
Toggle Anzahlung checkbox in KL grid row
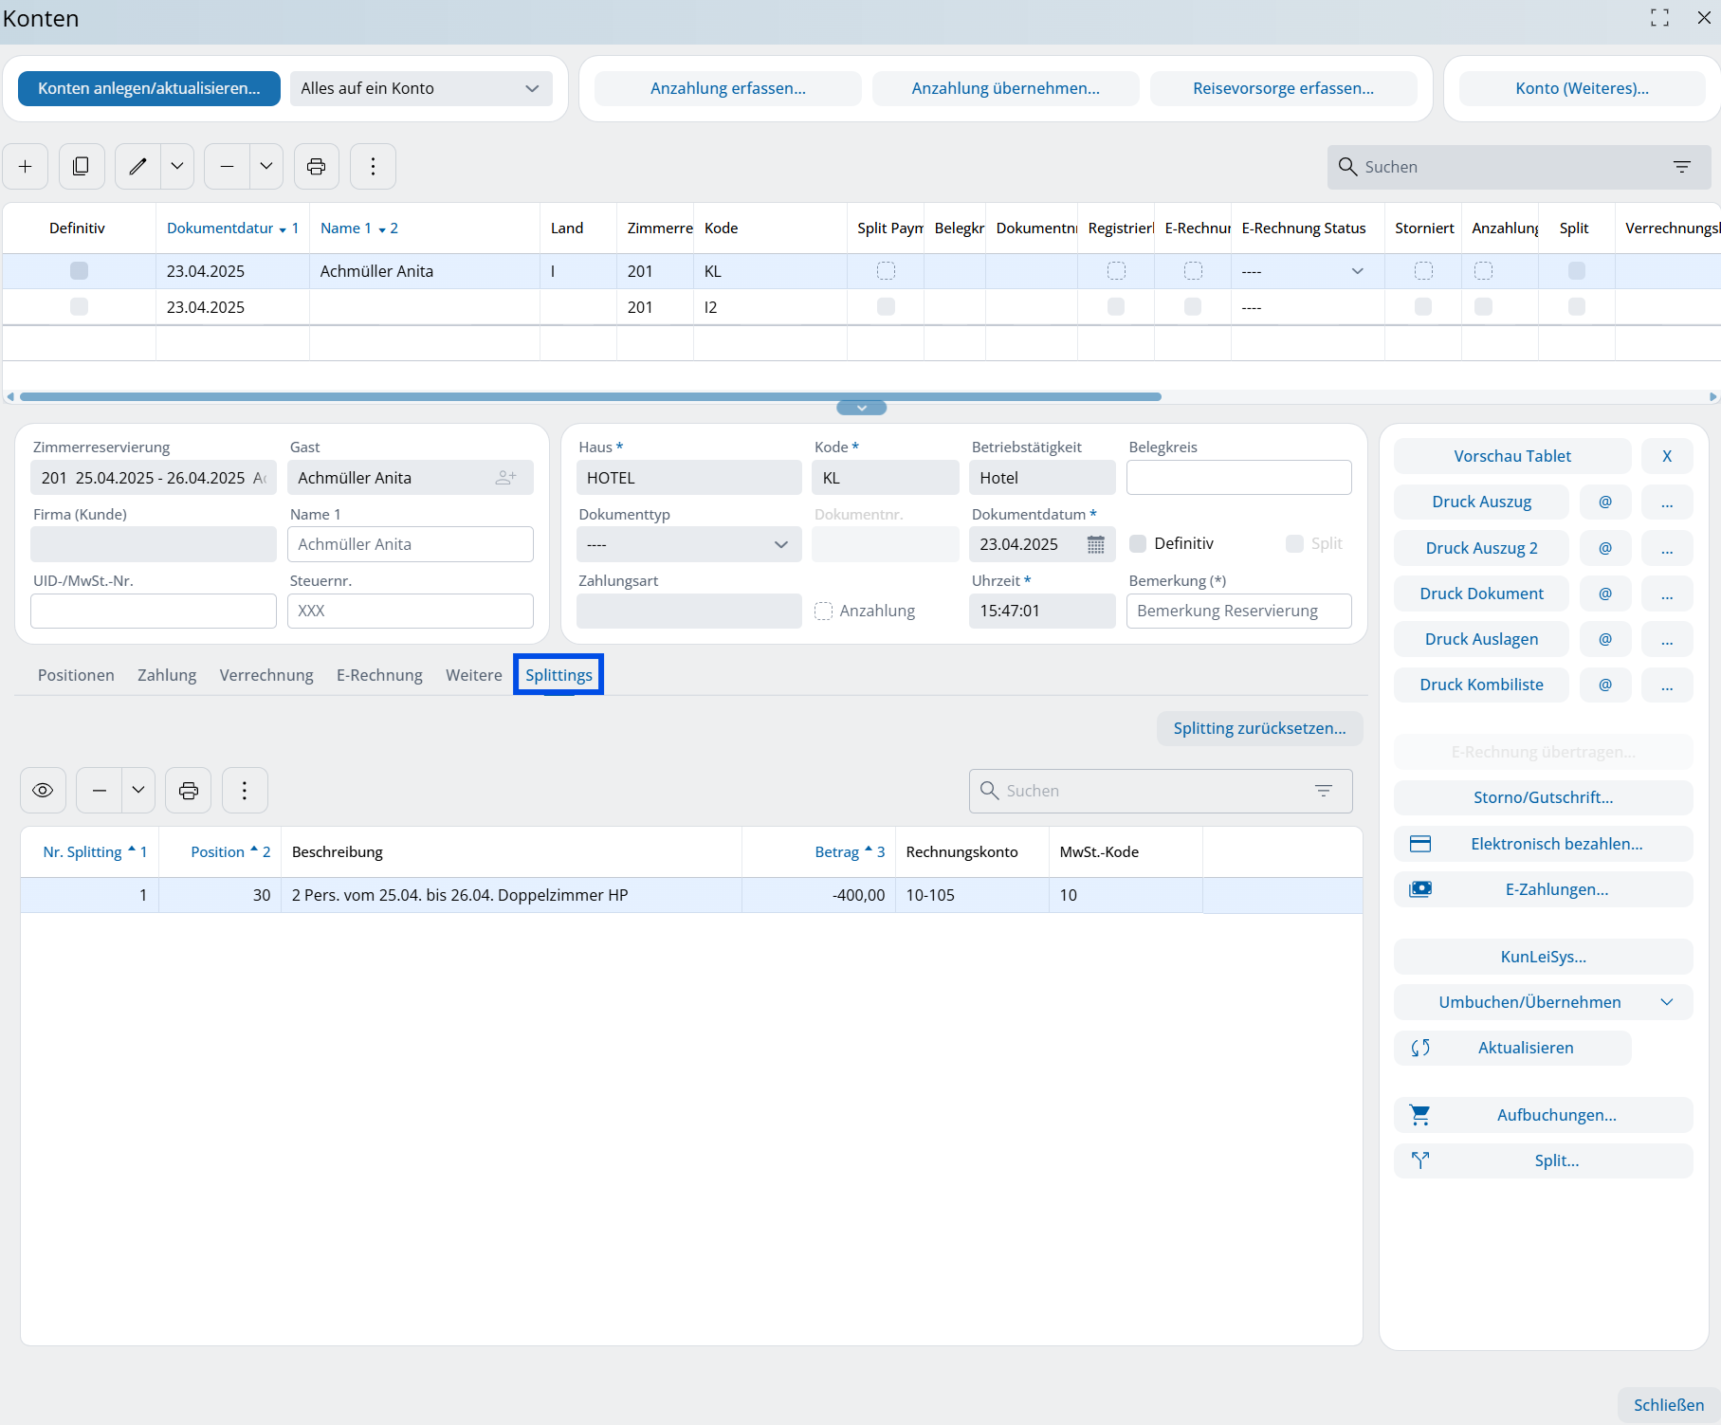tap(1484, 271)
